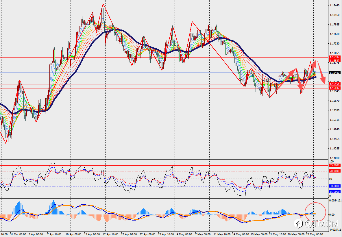This screenshot has width=342, height=237.
Task: Click the 1.17610 price axis value
Action: [335, 34]
